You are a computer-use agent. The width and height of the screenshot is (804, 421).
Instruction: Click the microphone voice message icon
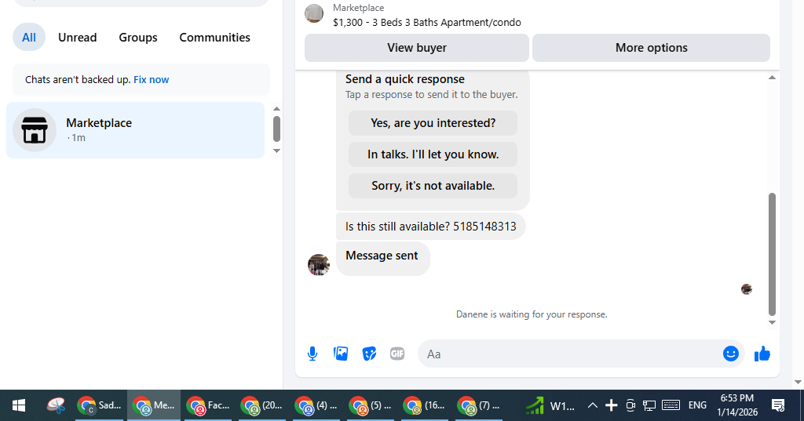[312, 354]
